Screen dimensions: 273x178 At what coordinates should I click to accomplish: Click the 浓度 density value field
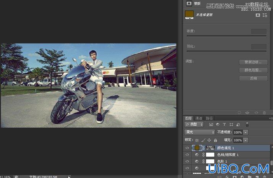pos(259,31)
